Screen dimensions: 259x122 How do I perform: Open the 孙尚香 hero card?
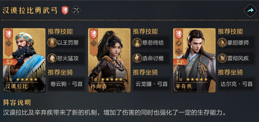click(x=109, y=60)
